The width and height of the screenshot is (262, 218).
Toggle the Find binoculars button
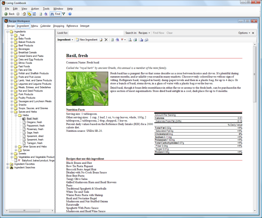pos(55,14)
